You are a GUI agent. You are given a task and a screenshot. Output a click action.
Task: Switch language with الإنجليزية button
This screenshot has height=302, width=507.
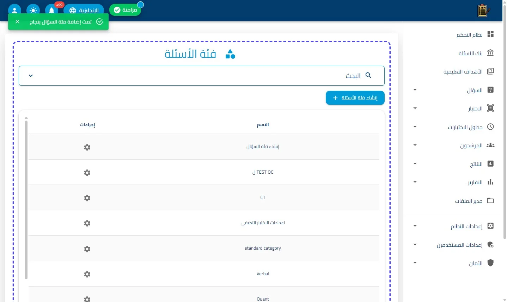pos(84,10)
